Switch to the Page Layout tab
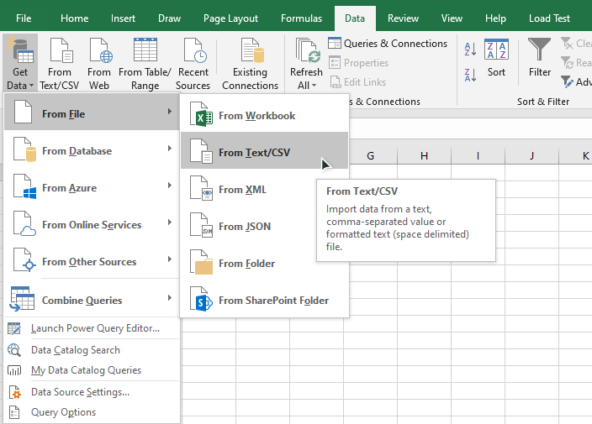 [230, 18]
